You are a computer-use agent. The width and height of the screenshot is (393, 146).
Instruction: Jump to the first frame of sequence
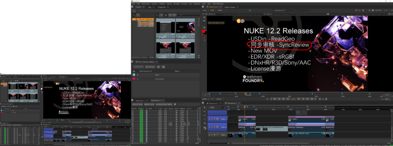point(274,99)
